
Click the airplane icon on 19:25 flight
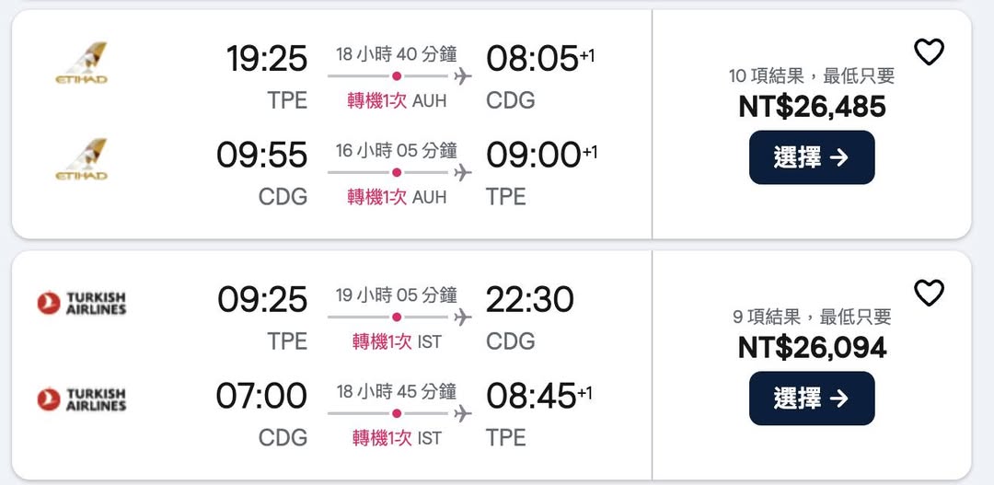(x=463, y=75)
